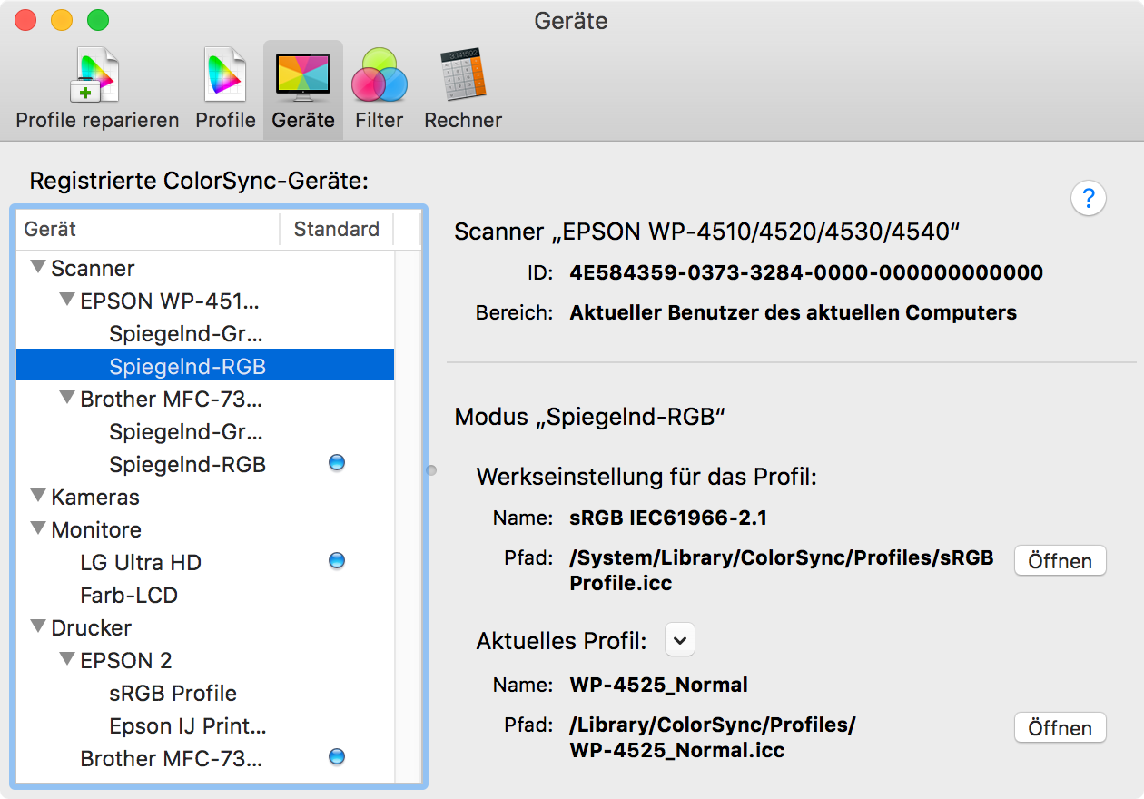The height and width of the screenshot is (799, 1144).
Task: Switch to the Profile toolbar icon
Action: (x=225, y=90)
